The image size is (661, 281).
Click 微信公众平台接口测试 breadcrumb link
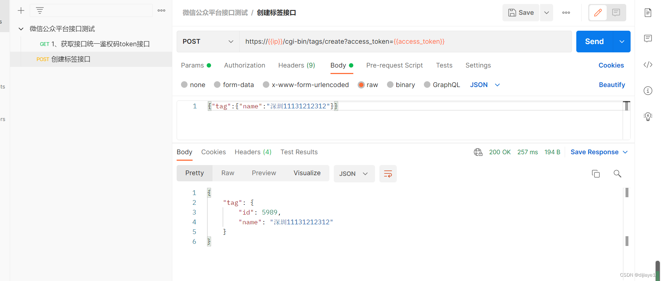click(215, 13)
